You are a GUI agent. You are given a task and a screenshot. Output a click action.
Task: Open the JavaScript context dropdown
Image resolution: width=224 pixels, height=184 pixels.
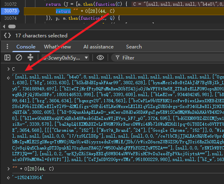coord(65,57)
